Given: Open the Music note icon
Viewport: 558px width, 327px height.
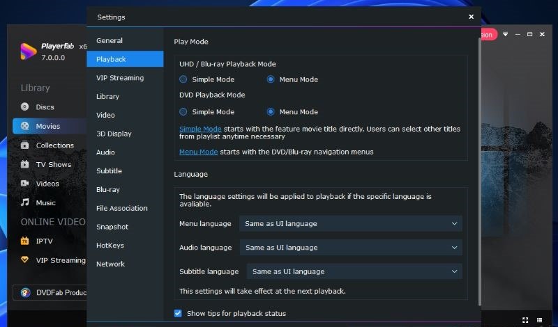Looking at the screenshot, I should click(24, 202).
